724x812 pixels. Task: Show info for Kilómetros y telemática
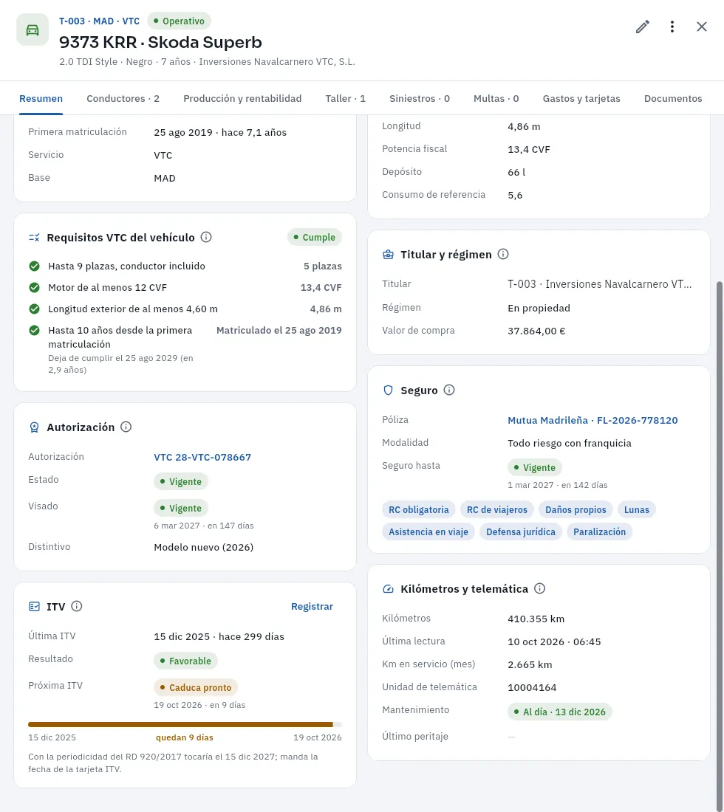(x=540, y=588)
